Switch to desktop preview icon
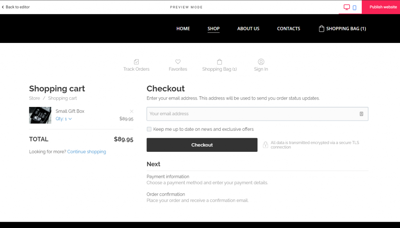 (x=346, y=7)
